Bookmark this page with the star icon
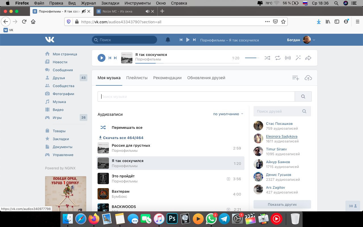The image size is (363, 227). click(x=283, y=22)
